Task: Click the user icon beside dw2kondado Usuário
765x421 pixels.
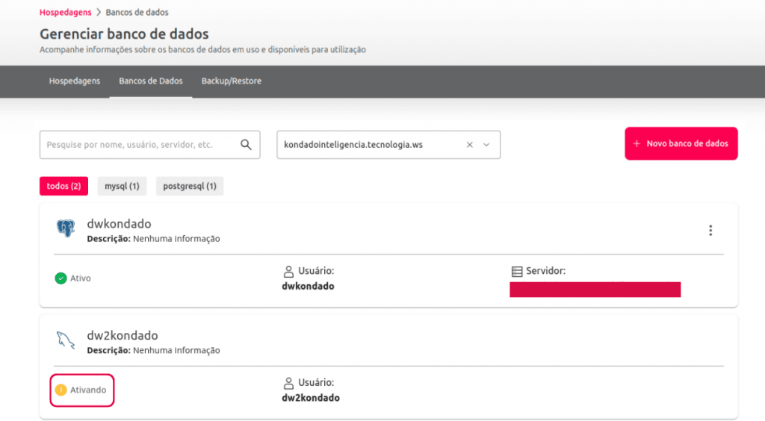Action: [288, 383]
